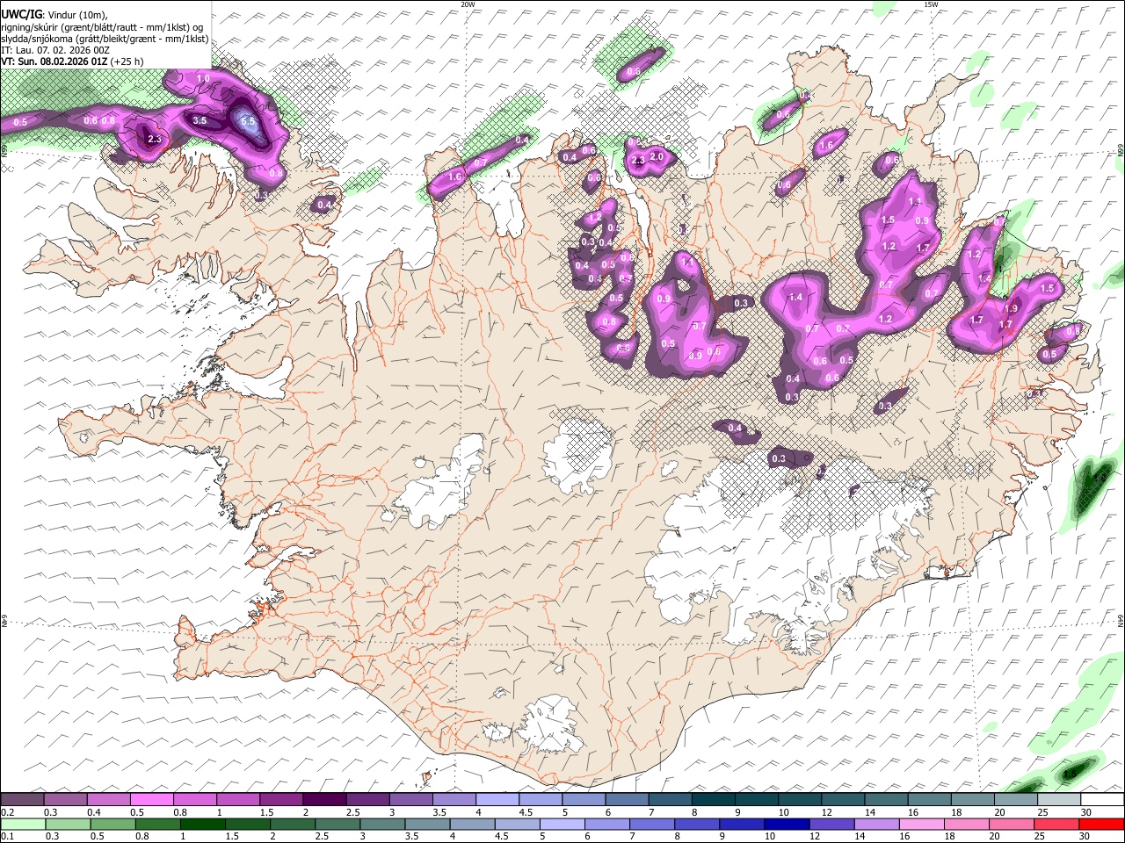Screen dimensions: 1125x843
Task: Click the 0.2 label under upper legend
Action: pyautogui.click(x=7, y=812)
